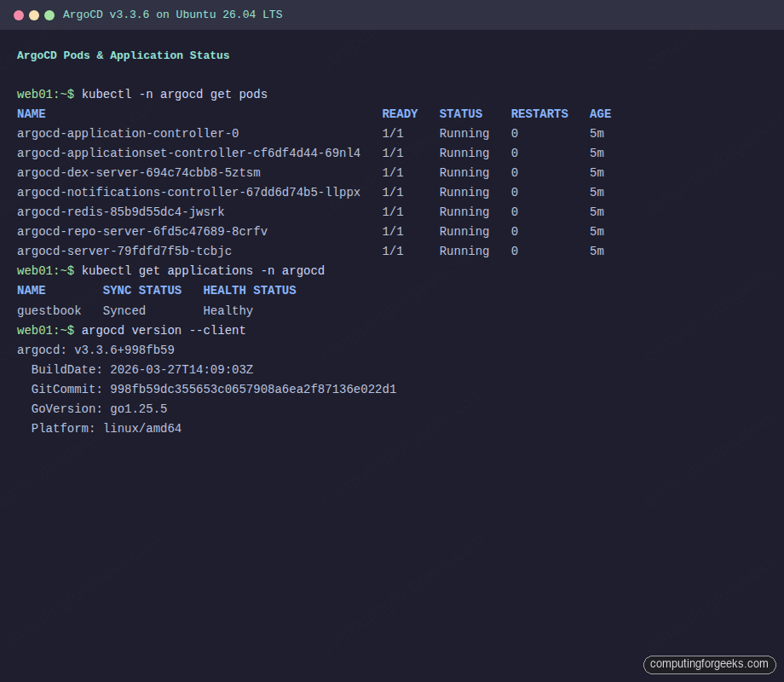This screenshot has width=784, height=682.
Task: Click the Synced status of guestbook
Action: tap(124, 310)
